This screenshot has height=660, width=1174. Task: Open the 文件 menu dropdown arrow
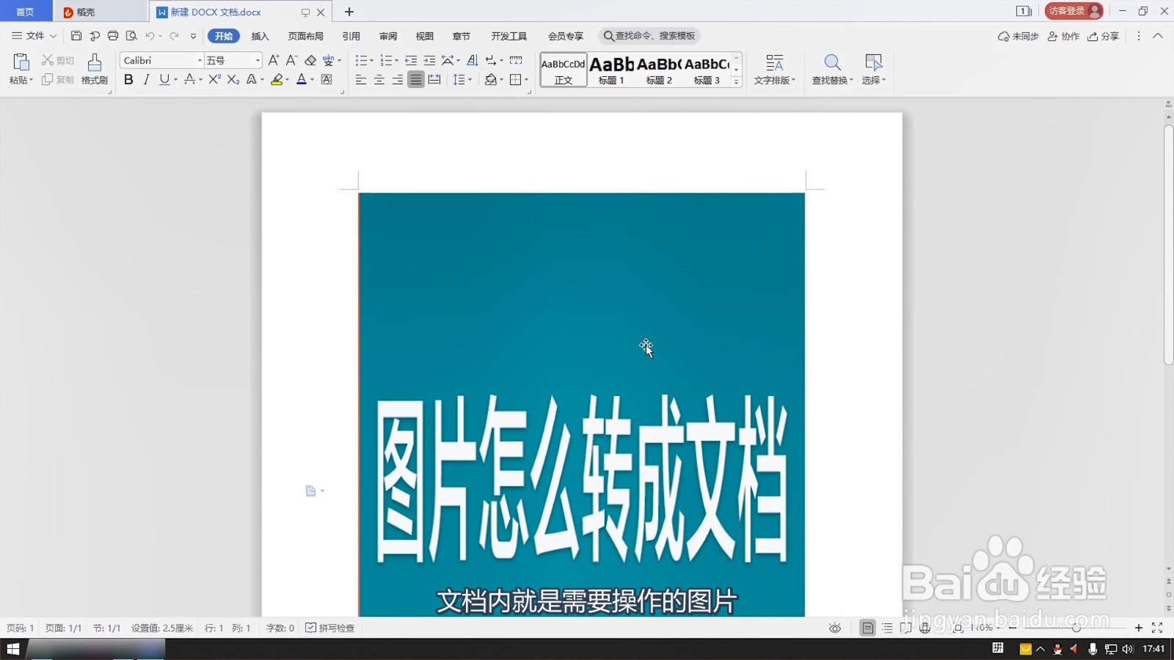[53, 36]
